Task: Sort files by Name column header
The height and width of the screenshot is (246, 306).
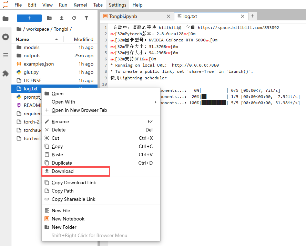Action: pyautogui.click(x=22, y=39)
